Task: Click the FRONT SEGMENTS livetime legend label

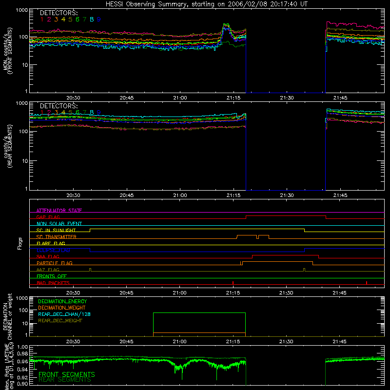Action: tap(67, 374)
